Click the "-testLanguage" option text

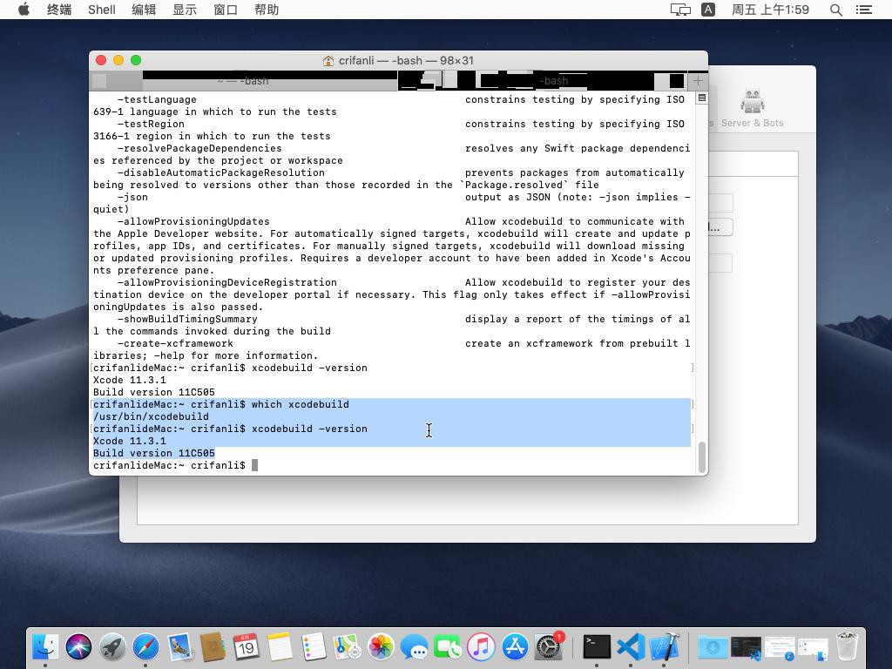point(157,99)
